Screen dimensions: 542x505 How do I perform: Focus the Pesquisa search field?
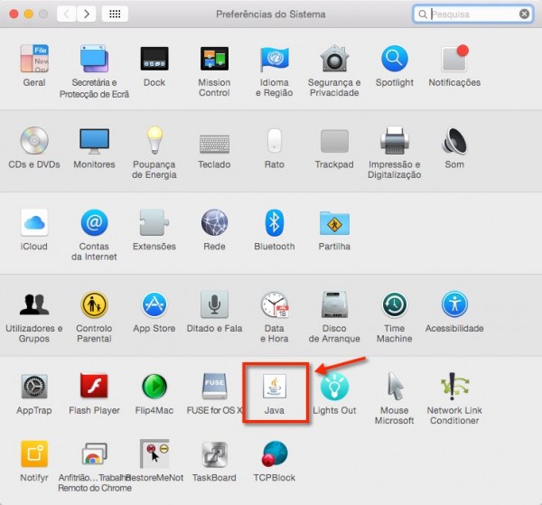pos(472,14)
